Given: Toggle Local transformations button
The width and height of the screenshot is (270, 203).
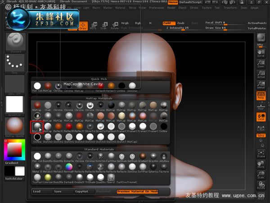Looking at the screenshot, I should click(261, 117).
